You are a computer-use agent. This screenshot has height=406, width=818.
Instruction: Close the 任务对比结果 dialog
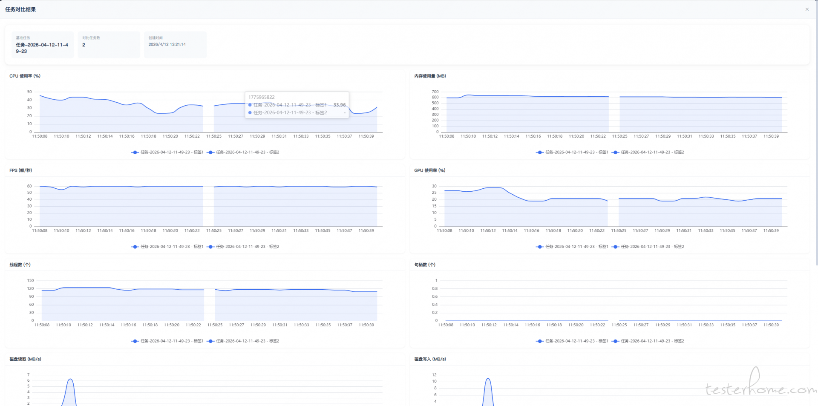coord(806,9)
